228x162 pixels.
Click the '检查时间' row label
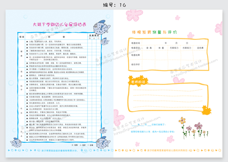[x=135, y=43]
